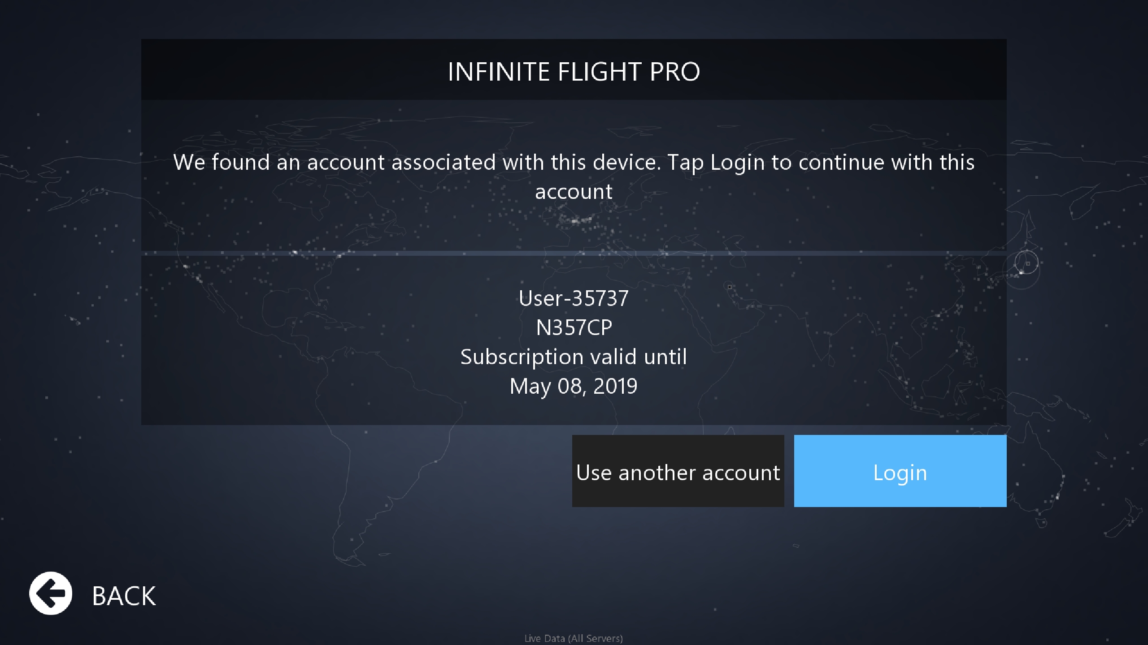1148x645 pixels.
Task: Click the Subscription valid until line
Action: coord(574,357)
